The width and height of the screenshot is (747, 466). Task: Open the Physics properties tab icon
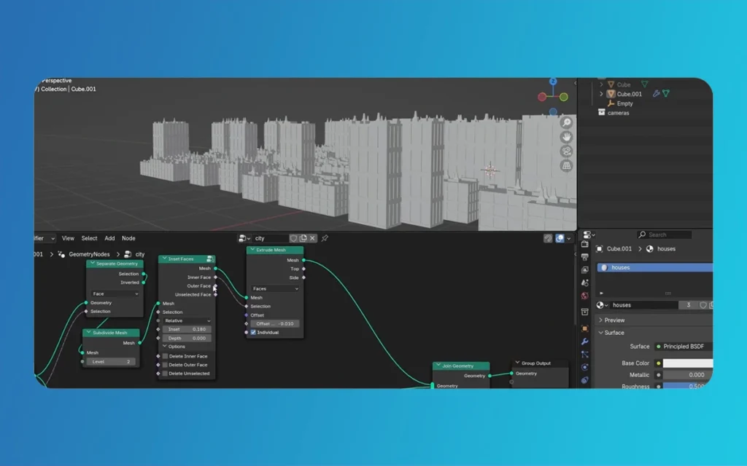tap(585, 367)
